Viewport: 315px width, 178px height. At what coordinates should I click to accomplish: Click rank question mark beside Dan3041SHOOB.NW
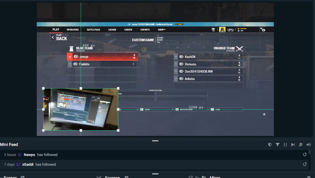[176, 71]
